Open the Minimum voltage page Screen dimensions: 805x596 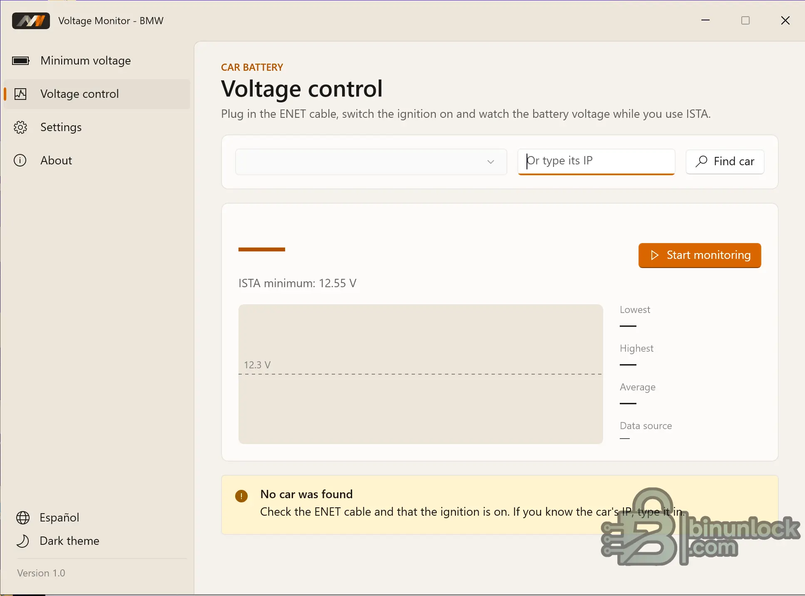coord(97,61)
